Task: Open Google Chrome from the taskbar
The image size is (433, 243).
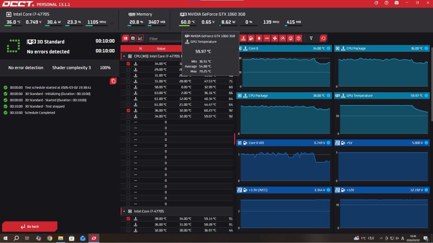Action: (x=50, y=238)
